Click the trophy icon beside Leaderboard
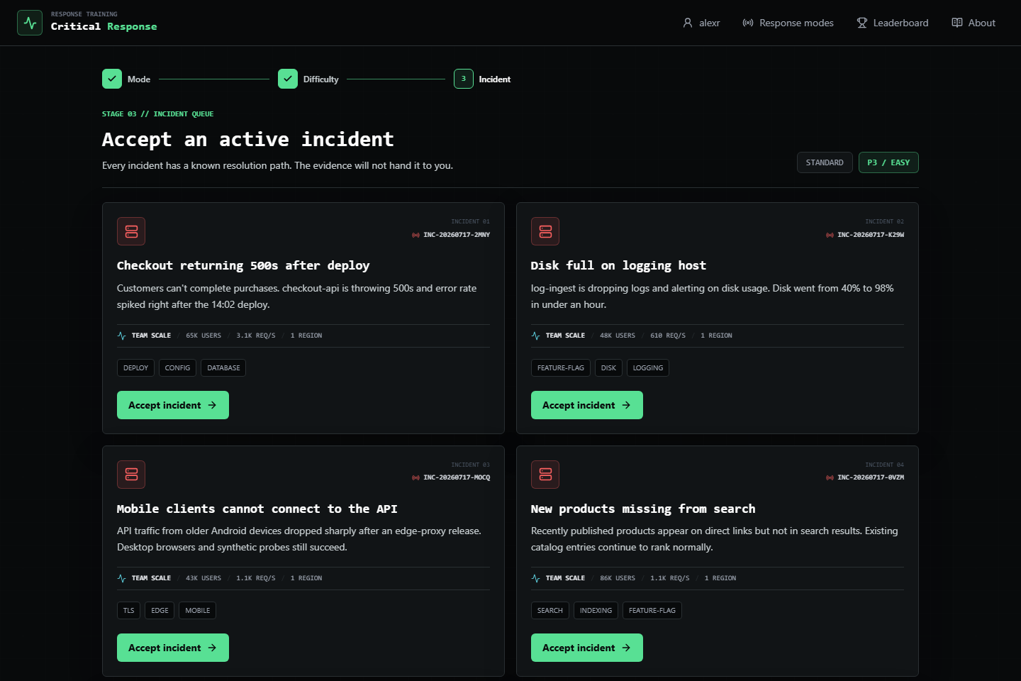Image resolution: width=1021 pixels, height=681 pixels. 862,23
